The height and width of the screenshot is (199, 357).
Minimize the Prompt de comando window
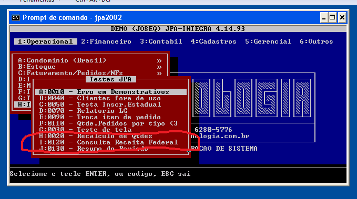pyautogui.click(x=324, y=17)
